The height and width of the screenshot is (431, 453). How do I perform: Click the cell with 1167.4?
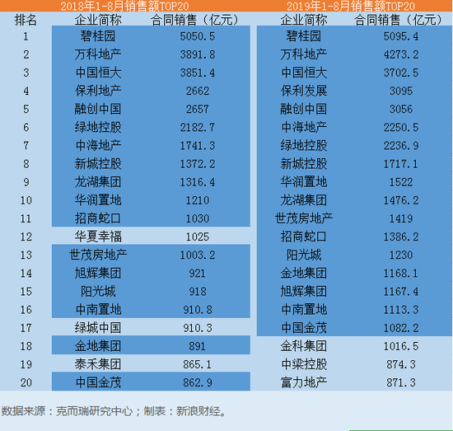(401, 292)
